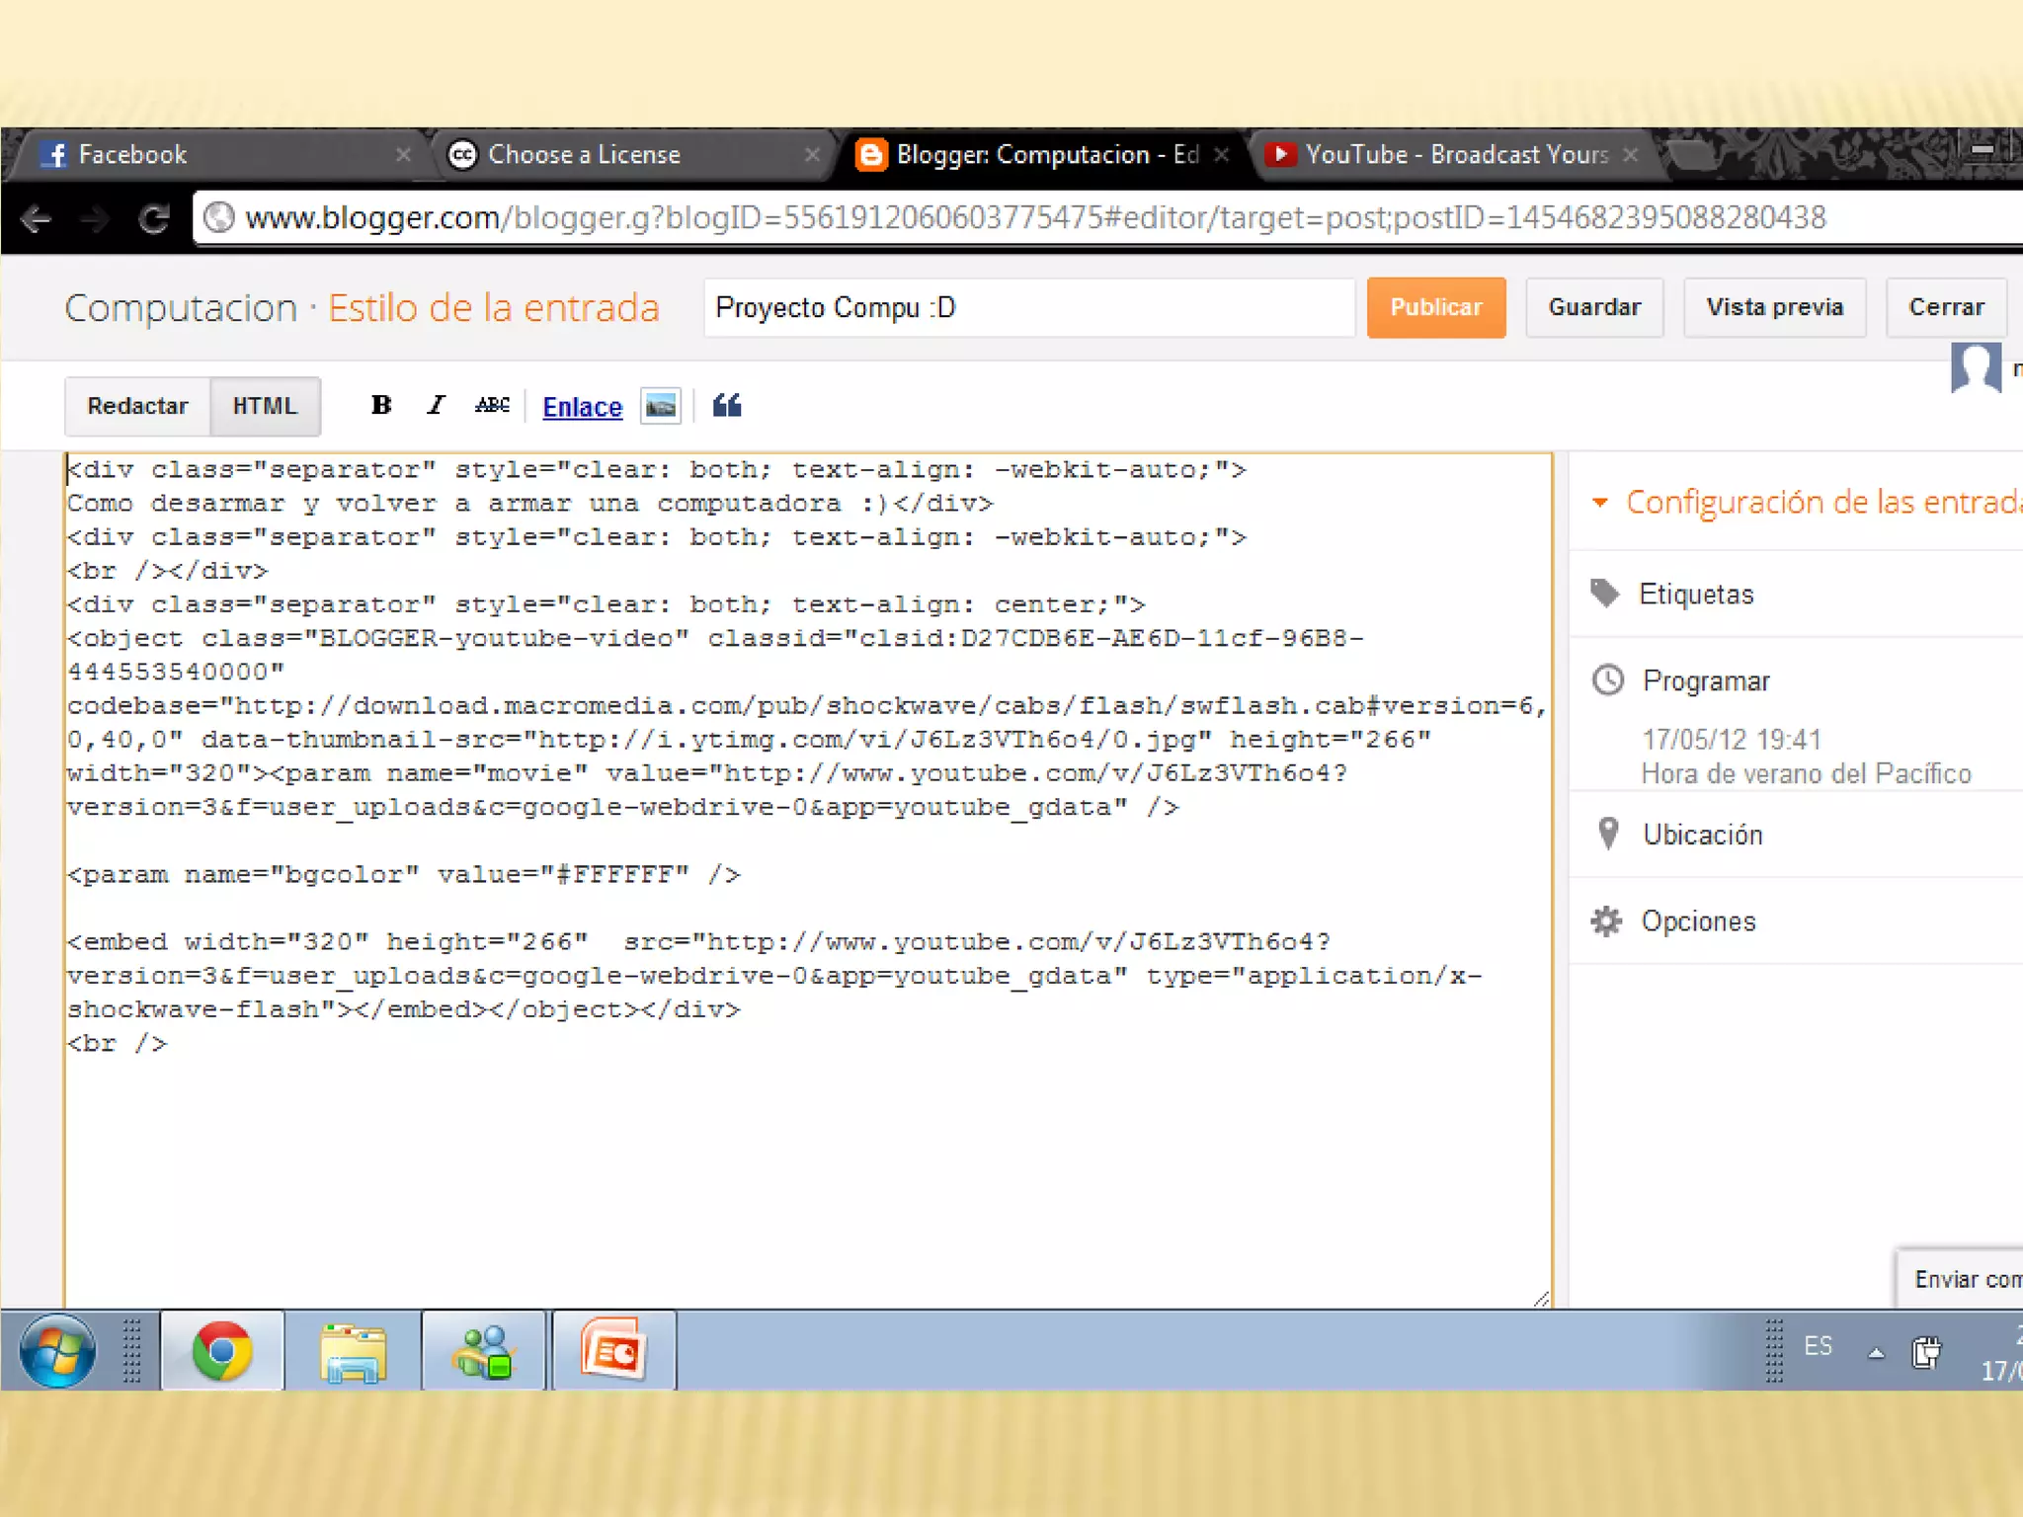Toggle italic formatting
Viewport: 2023px width, 1517px height.
pos(436,406)
